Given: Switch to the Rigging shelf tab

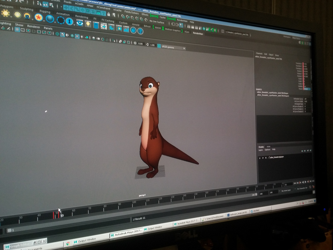Looking at the screenshot, I should click(x=45, y=12).
